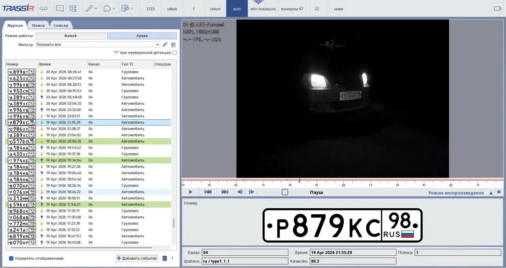Close the playback control panel
Image resolution: width=506 pixels, height=268 pixels.
tap(499, 192)
